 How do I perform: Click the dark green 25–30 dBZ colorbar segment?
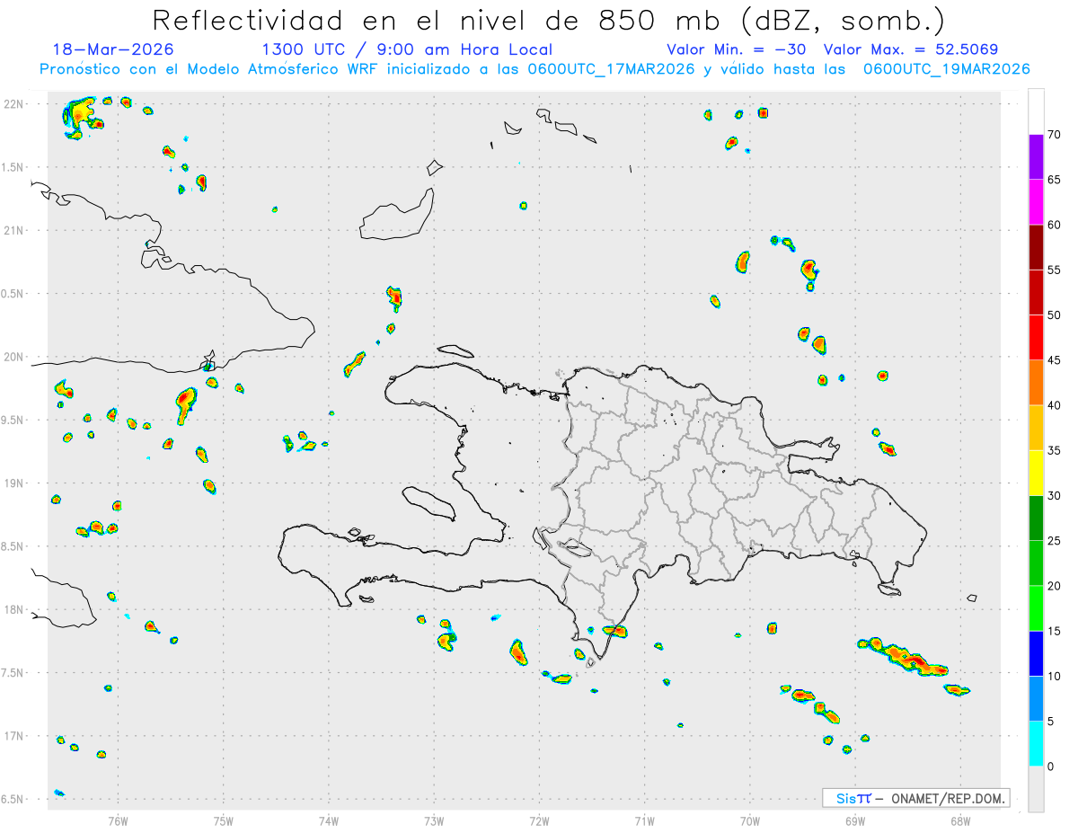tap(1036, 518)
